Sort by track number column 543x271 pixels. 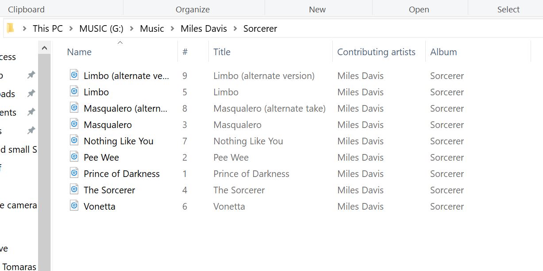pyautogui.click(x=185, y=52)
